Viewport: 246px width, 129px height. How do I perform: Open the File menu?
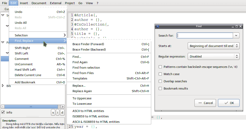[x=4, y=3]
